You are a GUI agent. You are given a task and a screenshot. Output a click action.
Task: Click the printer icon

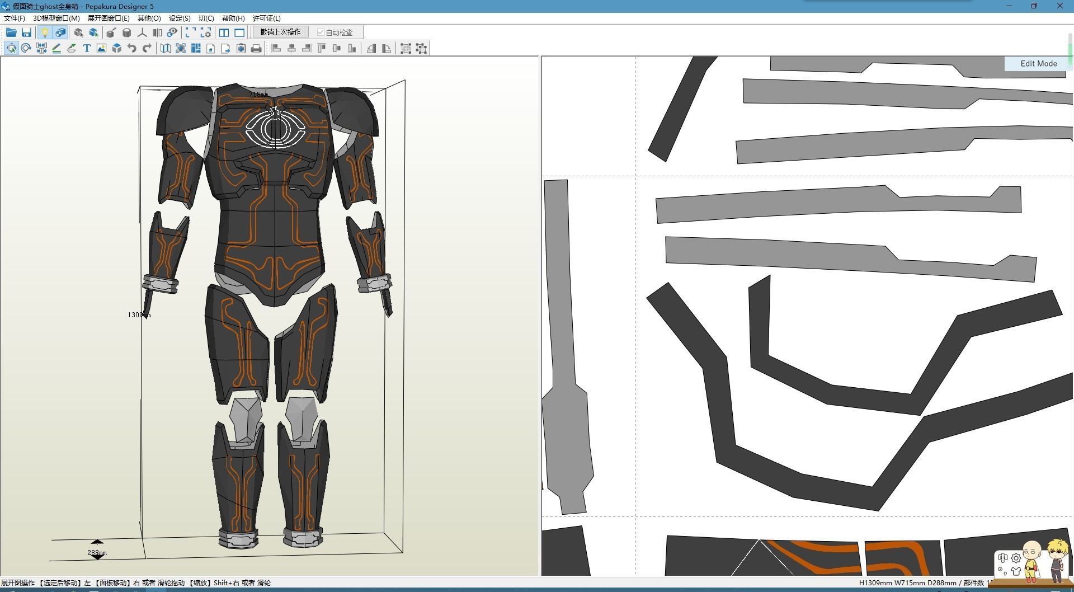(x=256, y=48)
